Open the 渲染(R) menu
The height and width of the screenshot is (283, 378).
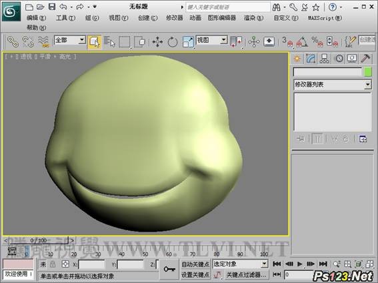(x=253, y=18)
